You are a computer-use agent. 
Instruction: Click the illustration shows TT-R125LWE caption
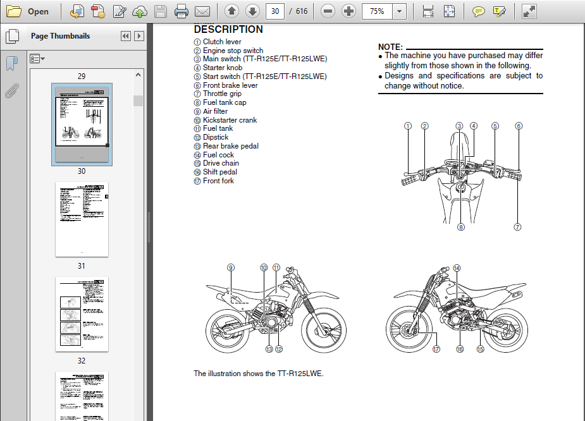(x=259, y=374)
